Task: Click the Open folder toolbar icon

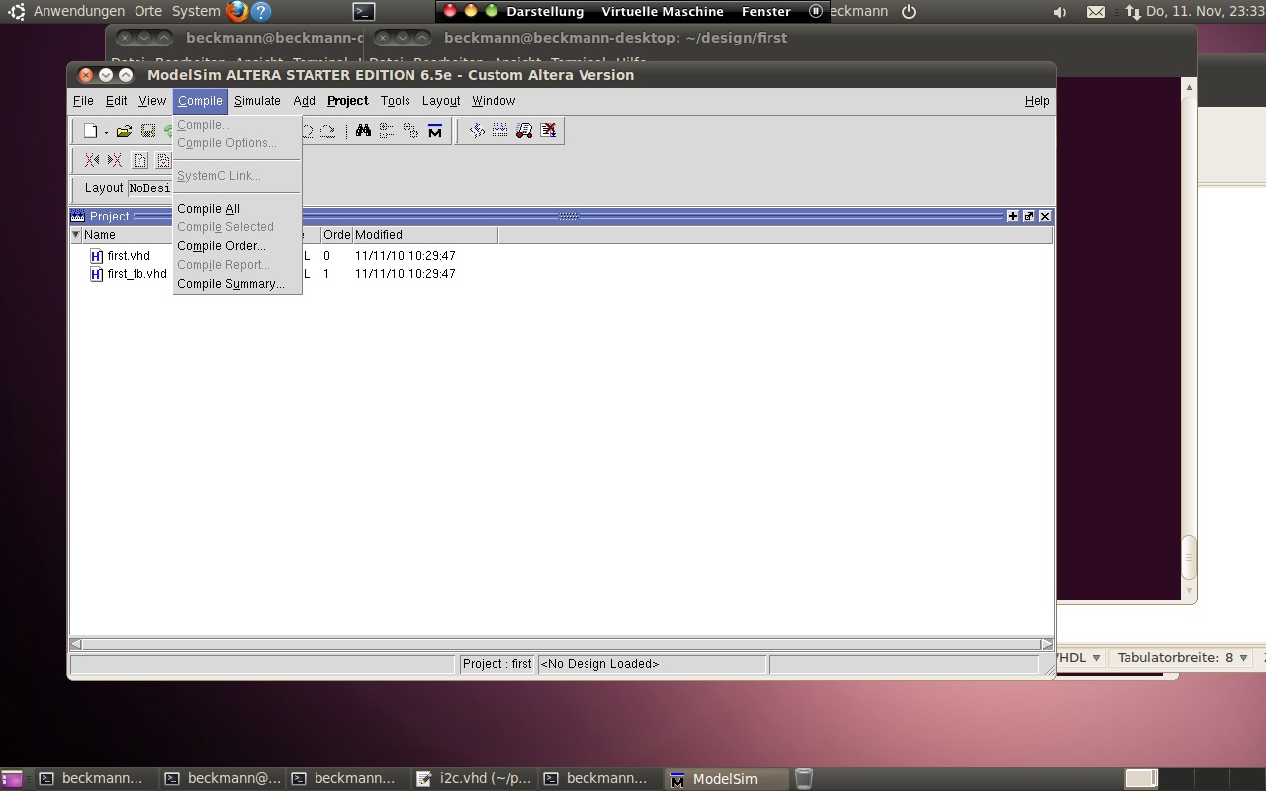Action: (x=124, y=131)
